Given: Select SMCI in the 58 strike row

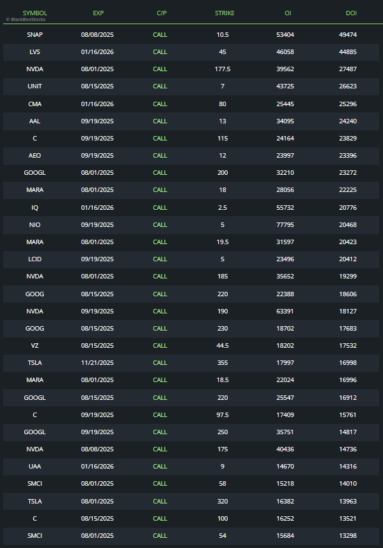Looking at the screenshot, I should 34,483.
